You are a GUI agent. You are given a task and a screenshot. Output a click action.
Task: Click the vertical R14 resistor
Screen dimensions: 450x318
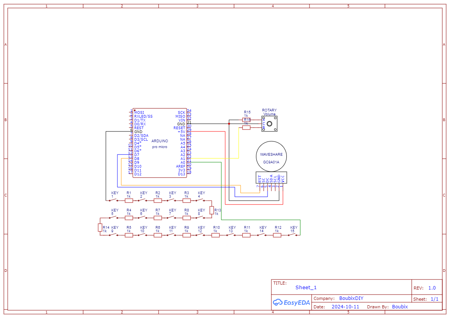[100, 227]
